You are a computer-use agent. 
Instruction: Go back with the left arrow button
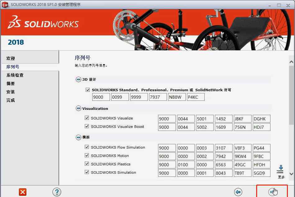(x=238, y=192)
